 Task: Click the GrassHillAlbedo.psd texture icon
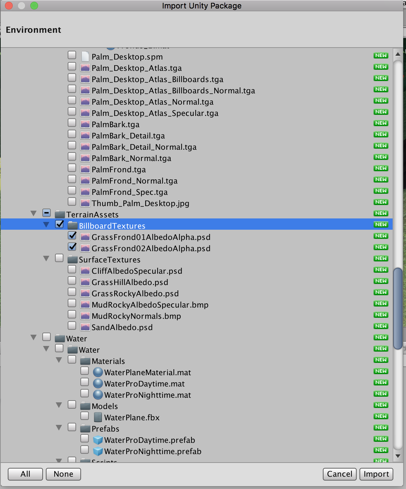click(x=85, y=282)
